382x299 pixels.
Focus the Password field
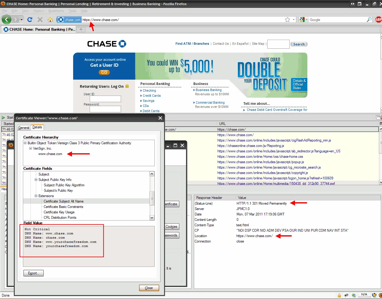105,109
